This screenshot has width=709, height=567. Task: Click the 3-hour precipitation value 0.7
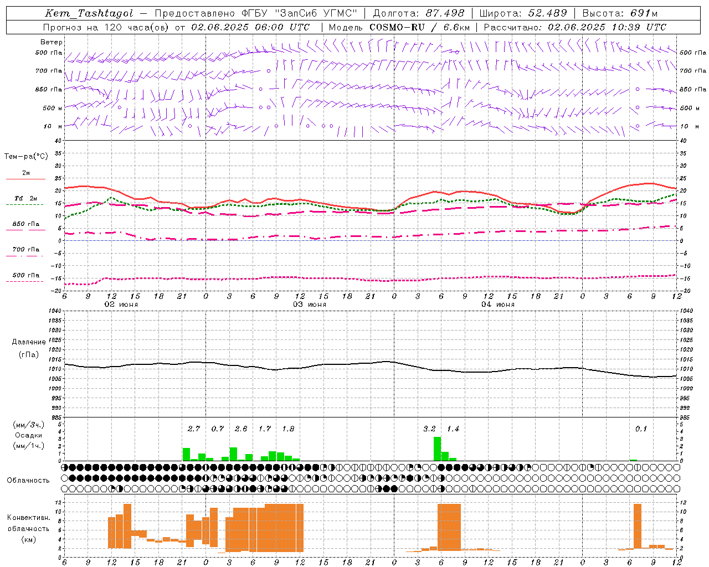point(218,429)
